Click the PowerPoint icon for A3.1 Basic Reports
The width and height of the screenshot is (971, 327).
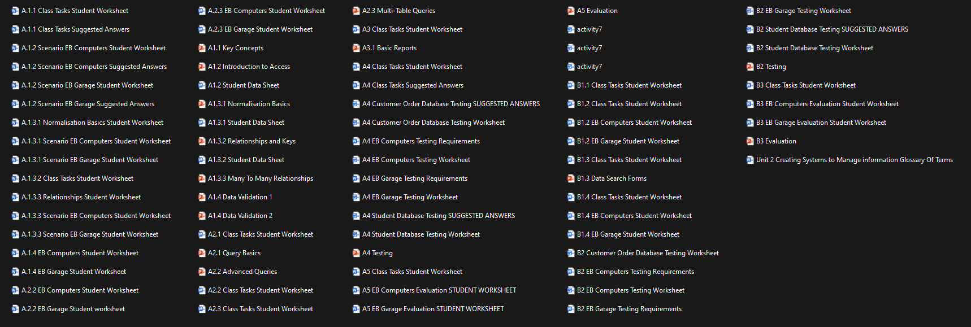(356, 48)
